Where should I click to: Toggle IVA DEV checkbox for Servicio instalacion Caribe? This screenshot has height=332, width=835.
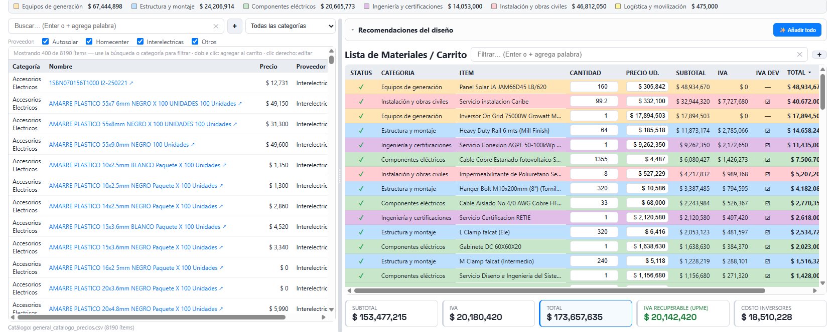767,102
